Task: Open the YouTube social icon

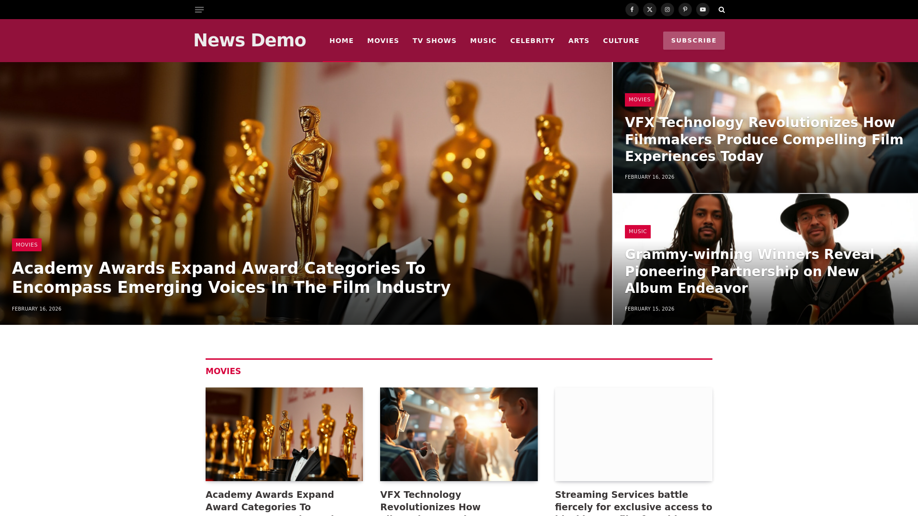Action: tap(702, 10)
